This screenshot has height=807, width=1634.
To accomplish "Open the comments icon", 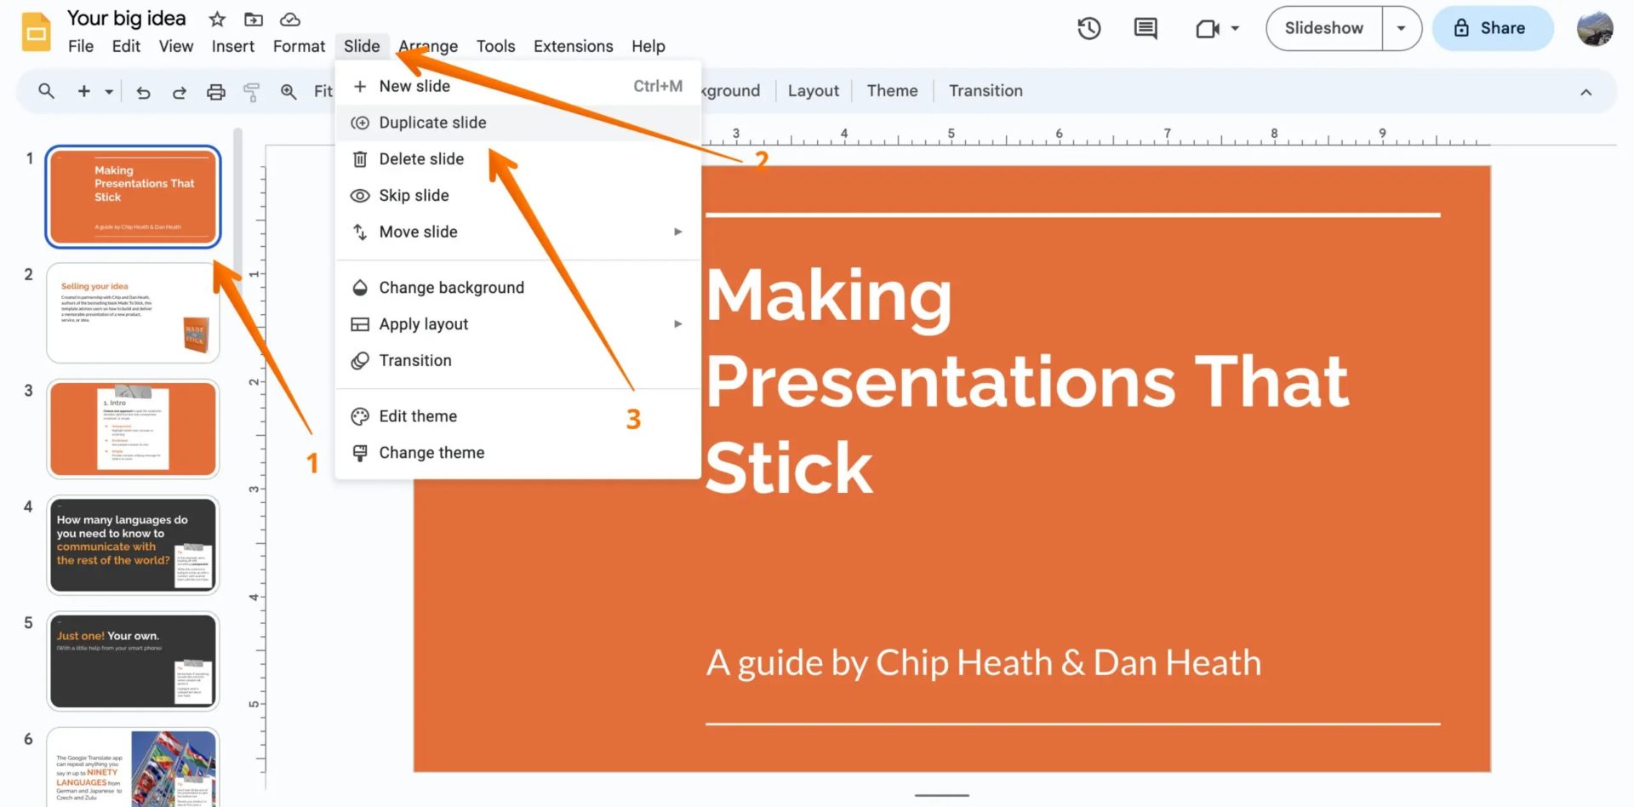I will pos(1145,28).
